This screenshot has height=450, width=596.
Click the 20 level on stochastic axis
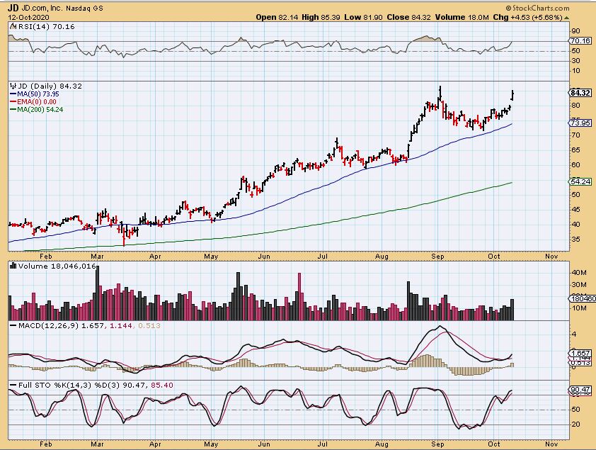click(576, 424)
